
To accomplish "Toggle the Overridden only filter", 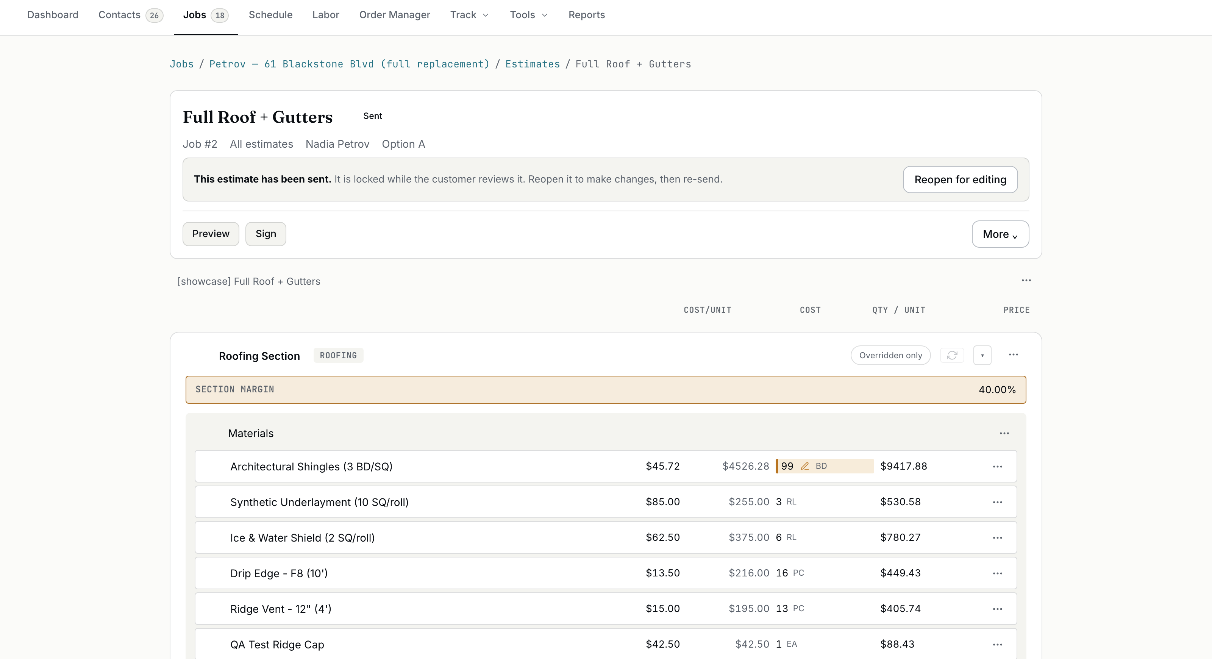I will [x=890, y=355].
